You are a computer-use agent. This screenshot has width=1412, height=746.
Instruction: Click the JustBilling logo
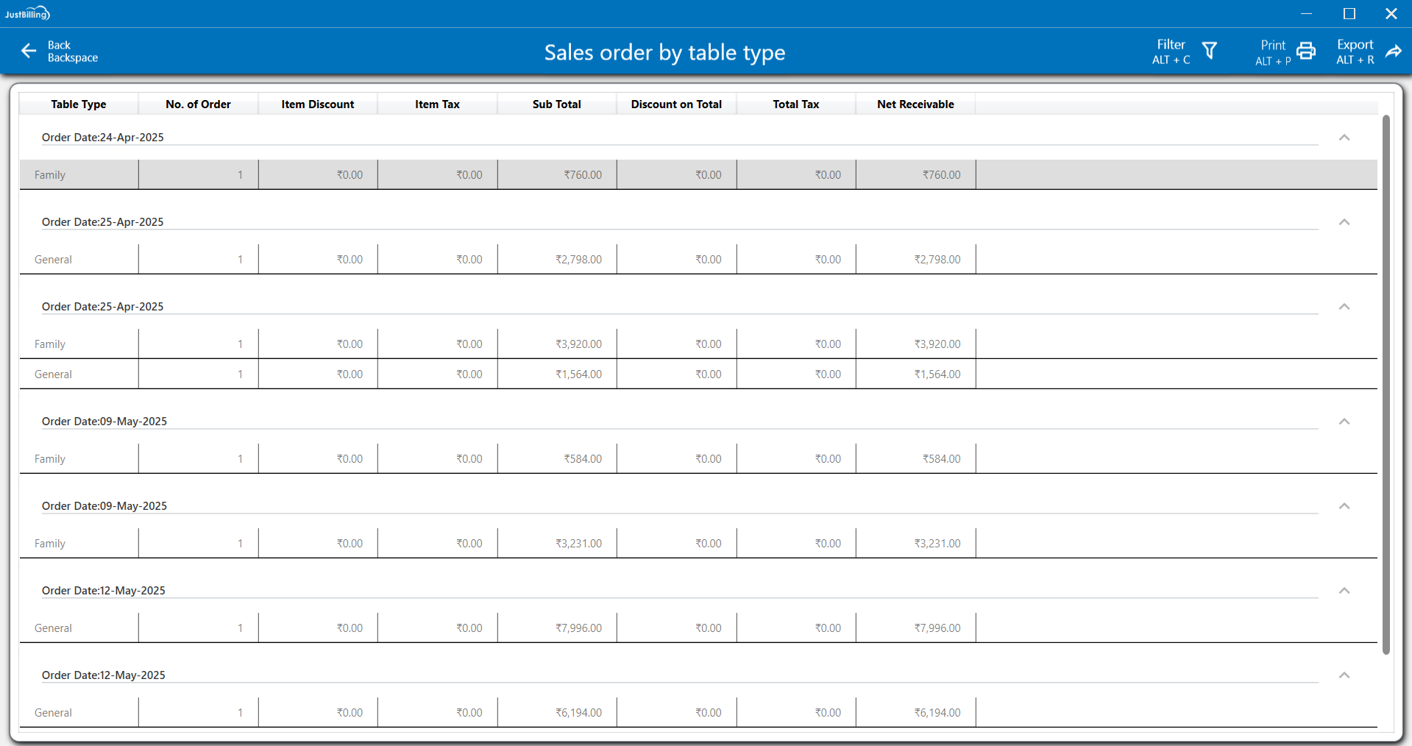pos(27,13)
